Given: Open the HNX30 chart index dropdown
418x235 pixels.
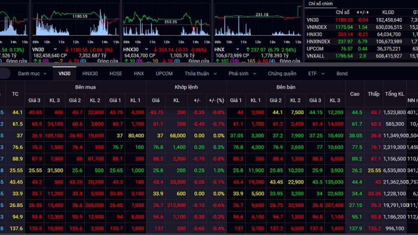Looking at the screenshot, I should [x=147, y=49].
